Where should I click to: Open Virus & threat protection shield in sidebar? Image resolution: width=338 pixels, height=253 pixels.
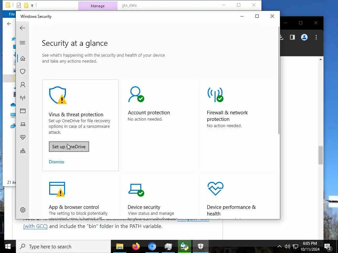coord(23,71)
